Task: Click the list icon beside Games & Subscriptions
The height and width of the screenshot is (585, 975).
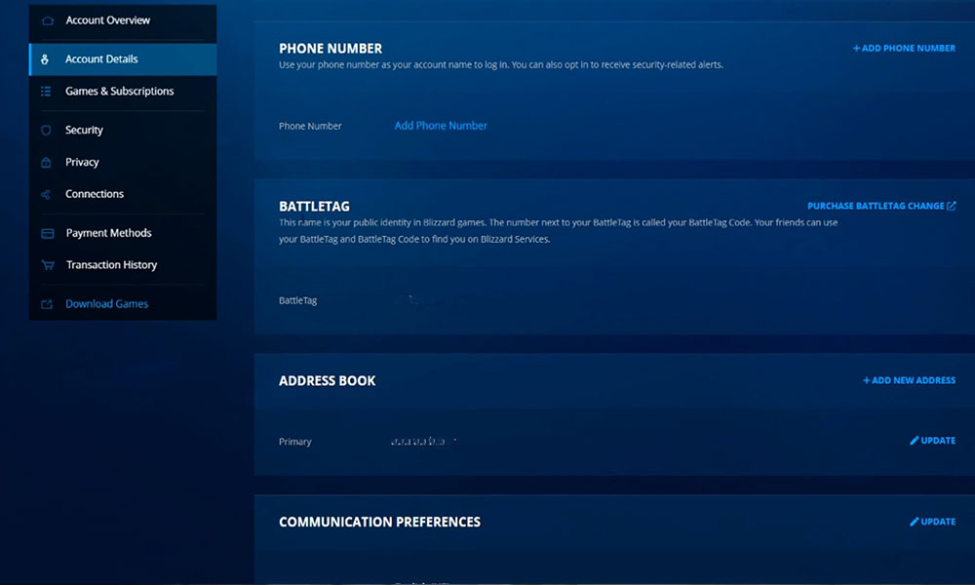Action: click(x=46, y=92)
